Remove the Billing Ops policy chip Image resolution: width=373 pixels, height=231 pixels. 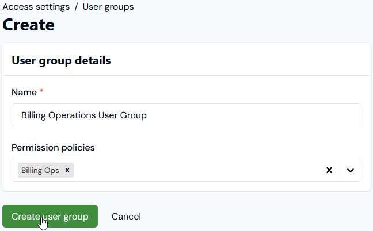67,170
